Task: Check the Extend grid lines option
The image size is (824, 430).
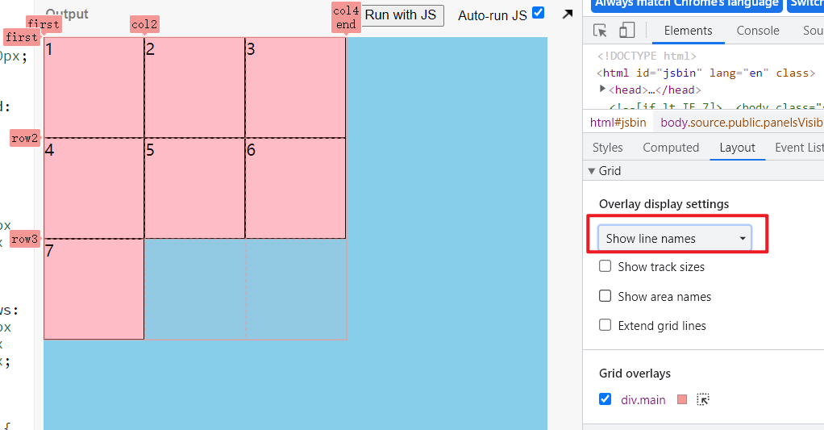Action: click(606, 325)
